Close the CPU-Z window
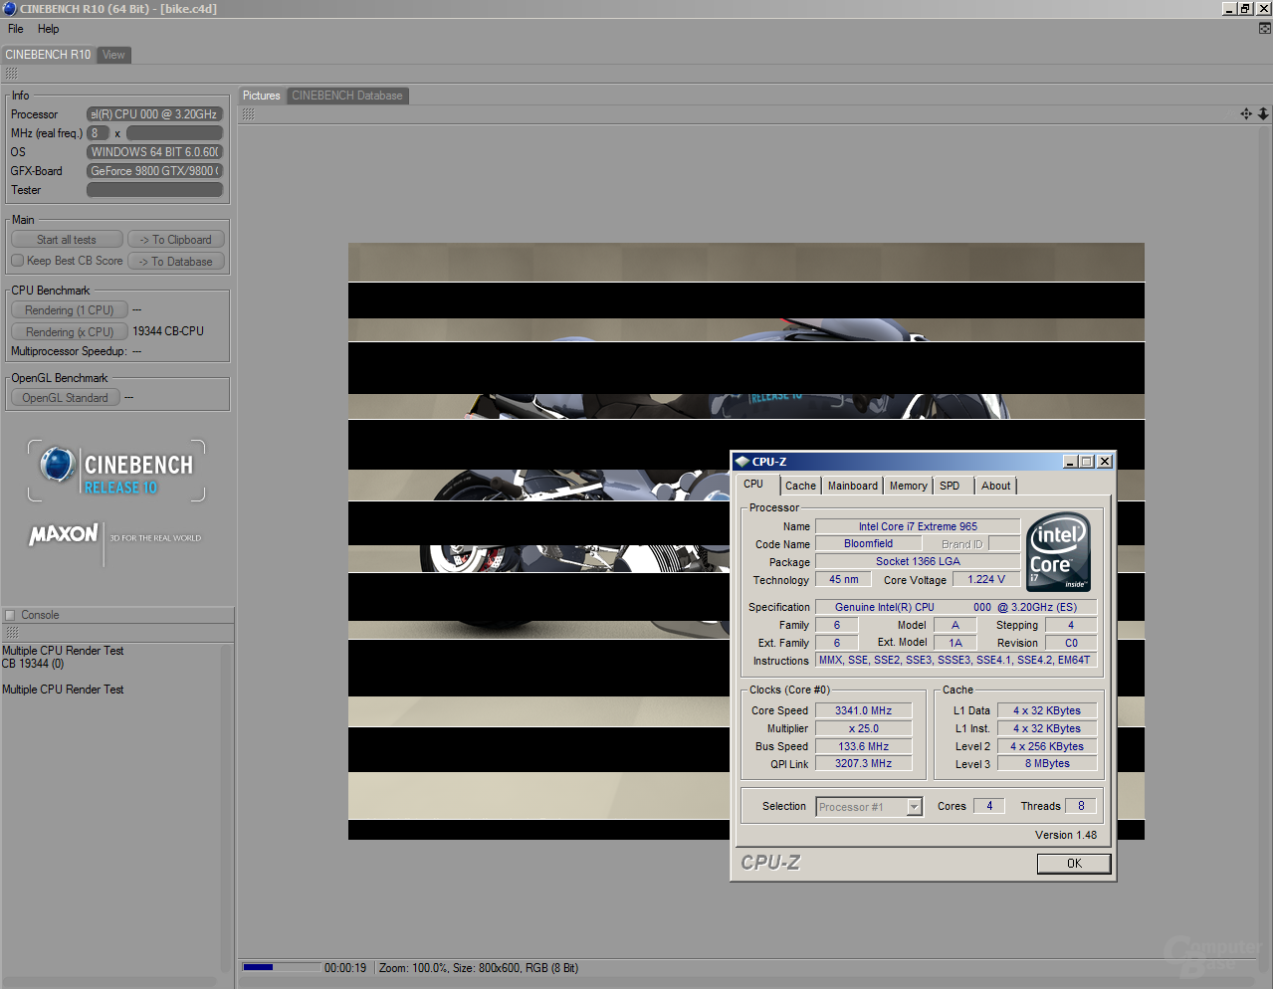This screenshot has width=1273, height=989. point(1104,462)
